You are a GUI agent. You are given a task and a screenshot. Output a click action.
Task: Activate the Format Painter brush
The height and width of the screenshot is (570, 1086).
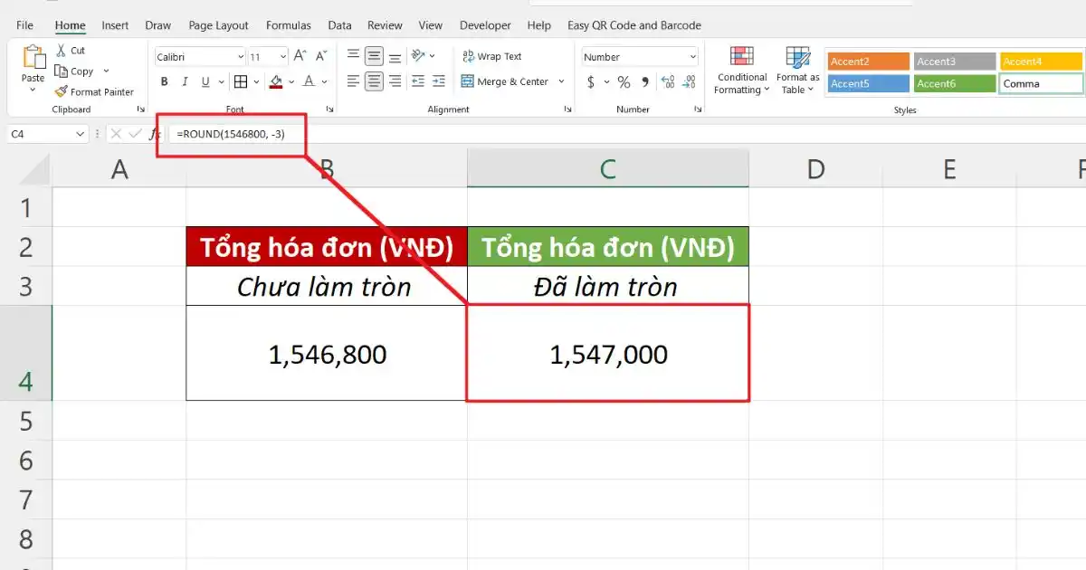click(x=61, y=91)
